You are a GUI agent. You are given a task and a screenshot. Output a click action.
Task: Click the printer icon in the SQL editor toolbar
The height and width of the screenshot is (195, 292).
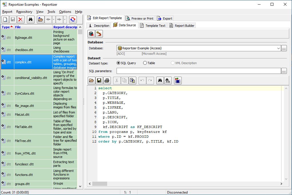pyautogui.click(x=107, y=81)
